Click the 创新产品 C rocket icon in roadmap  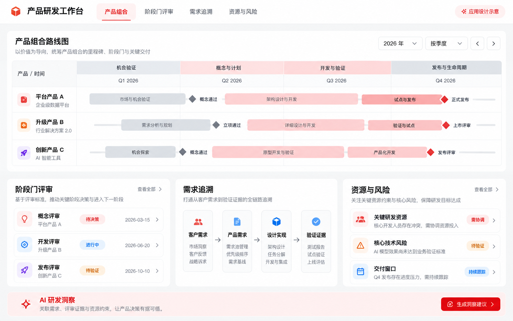24,153
